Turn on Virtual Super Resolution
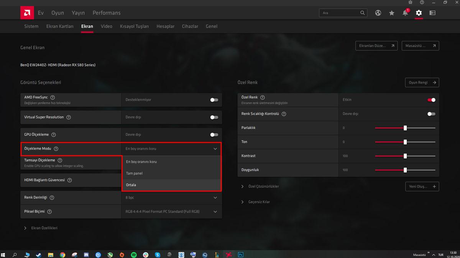 (214, 117)
